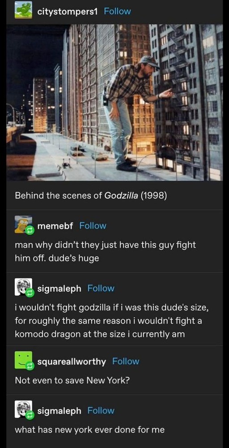
Task: Click reblog badge on last sigmaleph avatar
Action: point(30,415)
